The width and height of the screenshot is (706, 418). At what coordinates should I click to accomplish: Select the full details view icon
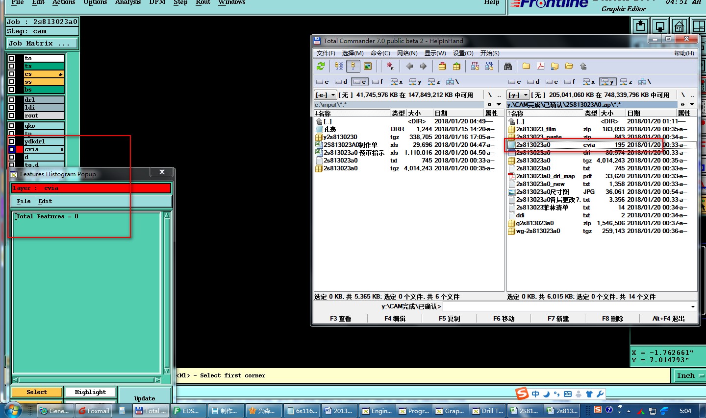(353, 66)
